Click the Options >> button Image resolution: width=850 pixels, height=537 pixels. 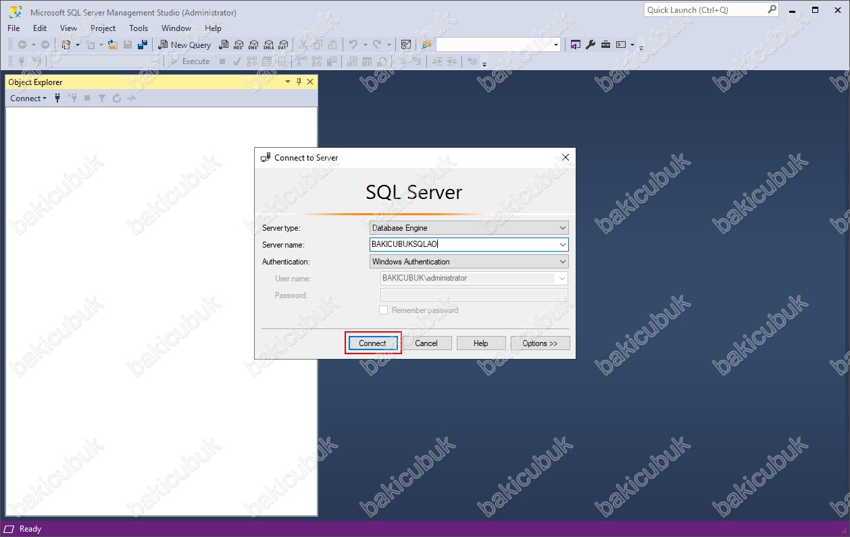coord(540,343)
